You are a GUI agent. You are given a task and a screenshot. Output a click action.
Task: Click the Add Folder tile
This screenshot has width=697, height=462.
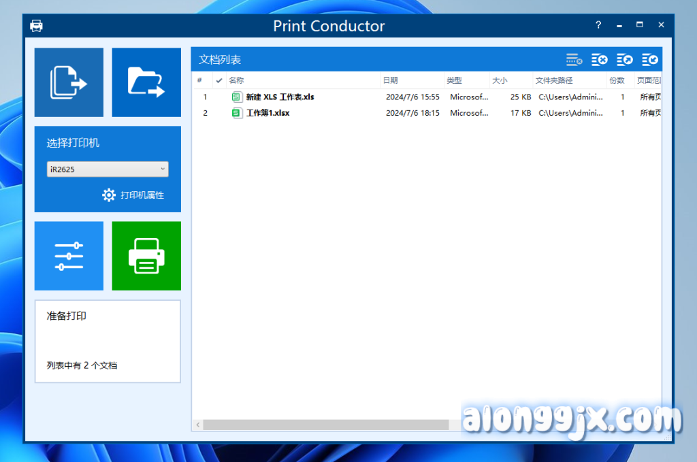coord(146,82)
